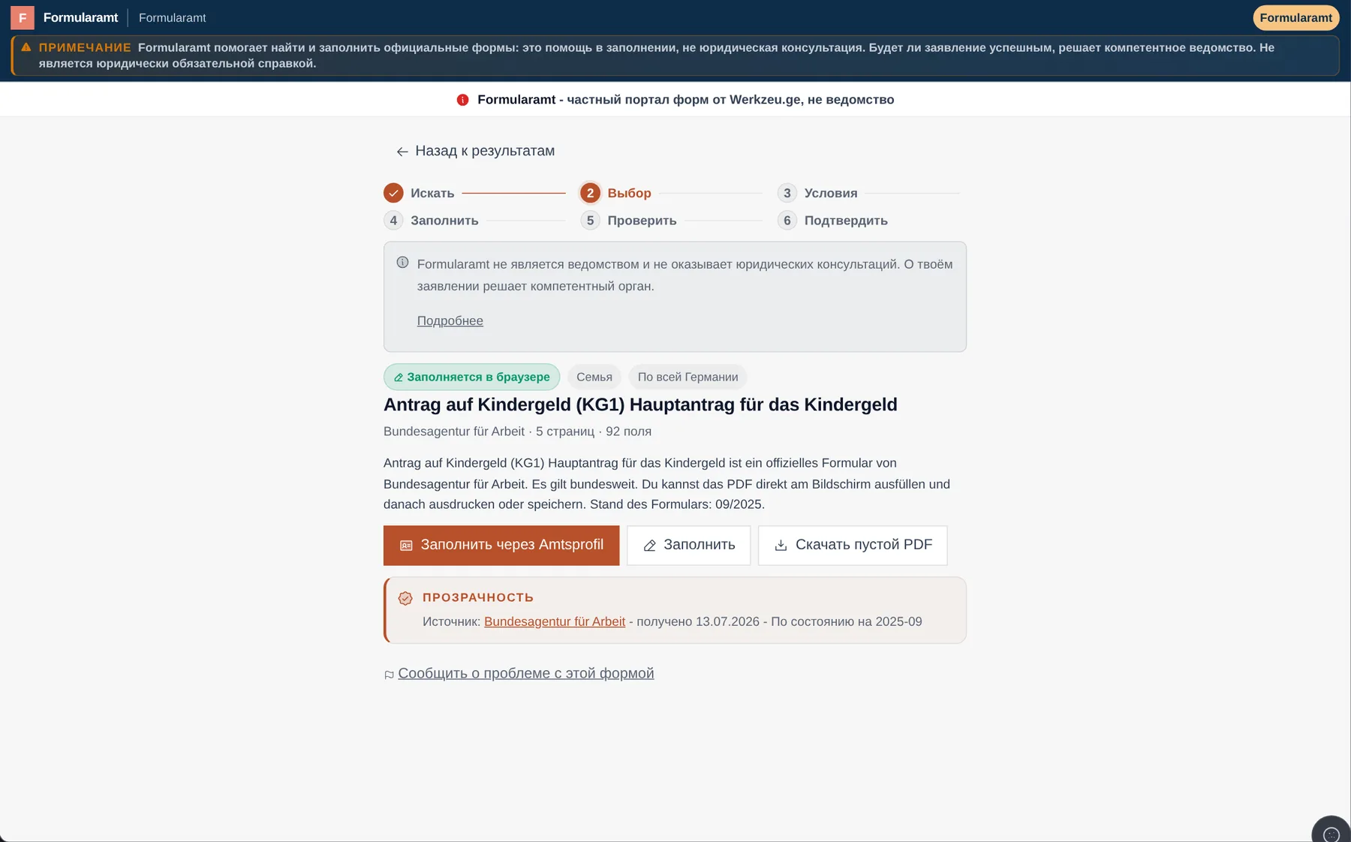Click the ID card icon on Amtsprofil button
Viewport: 1351px width, 842px height.
pos(406,546)
